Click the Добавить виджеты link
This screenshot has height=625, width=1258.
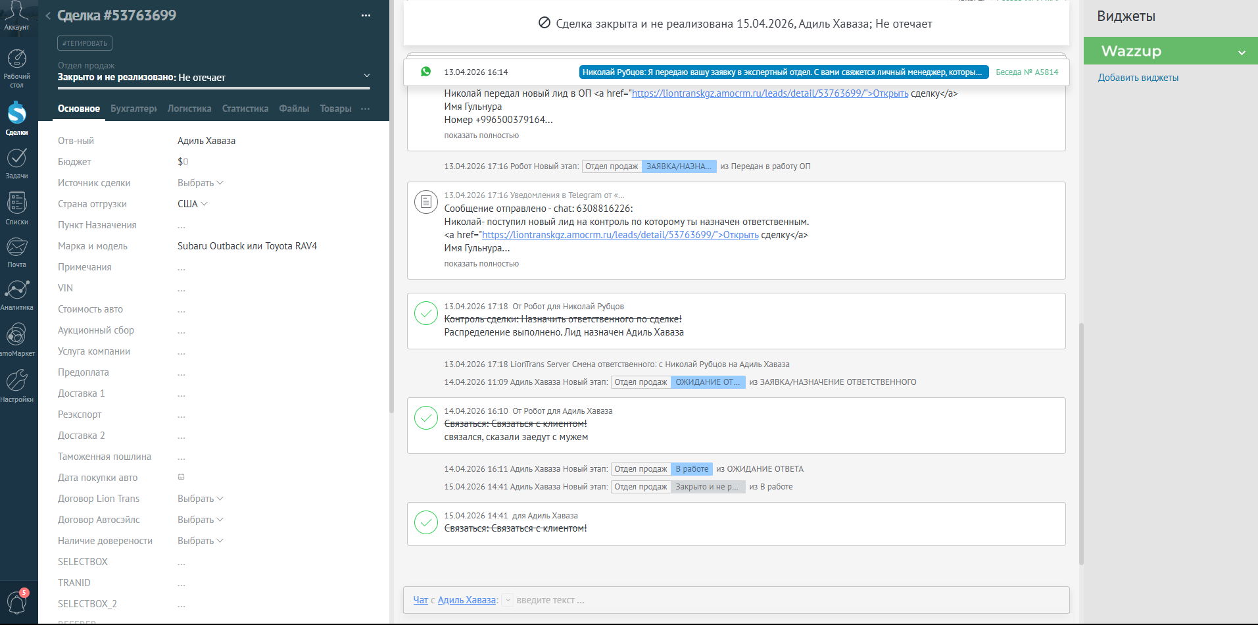tap(1138, 78)
